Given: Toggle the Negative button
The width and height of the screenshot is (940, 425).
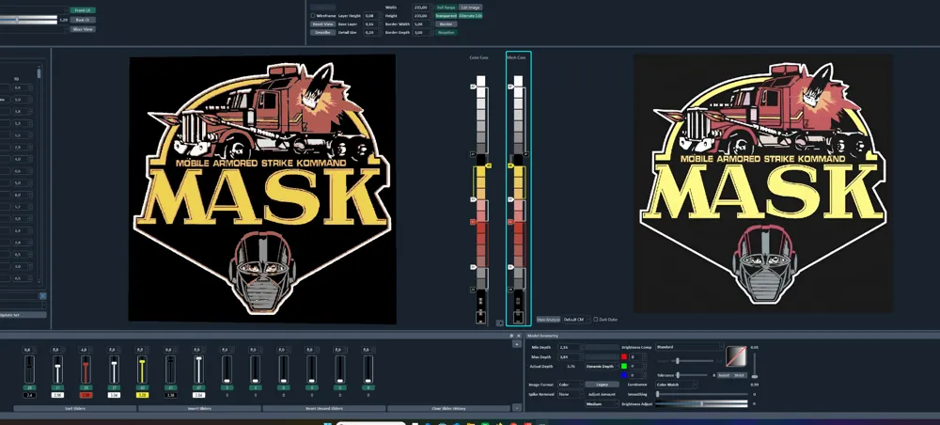Looking at the screenshot, I should tap(446, 32).
